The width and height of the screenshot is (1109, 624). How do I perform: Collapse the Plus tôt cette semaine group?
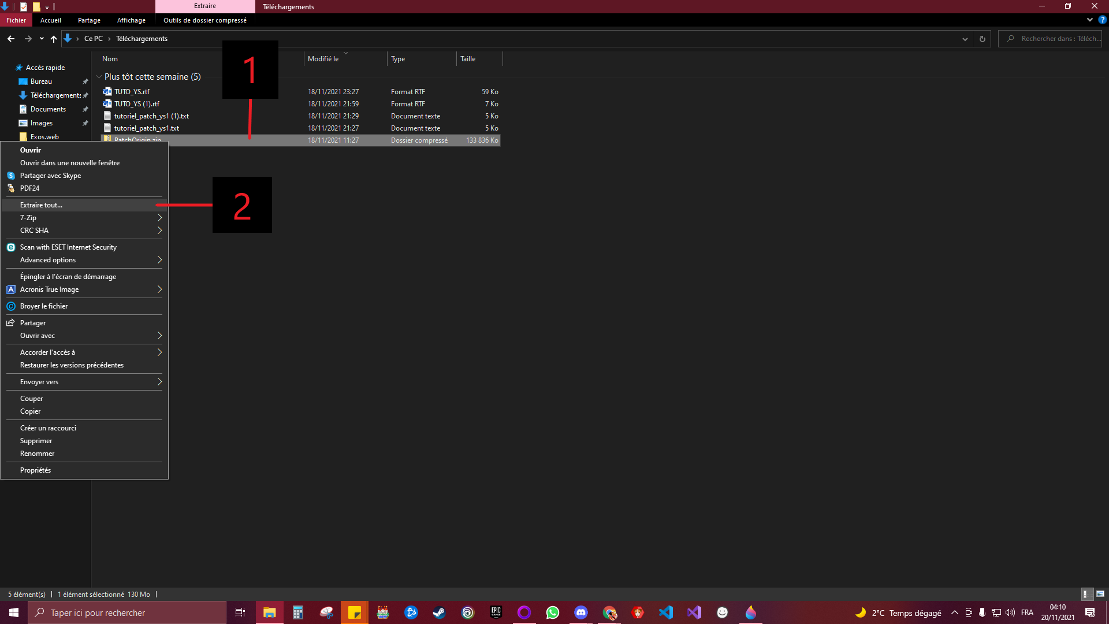coord(99,77)
